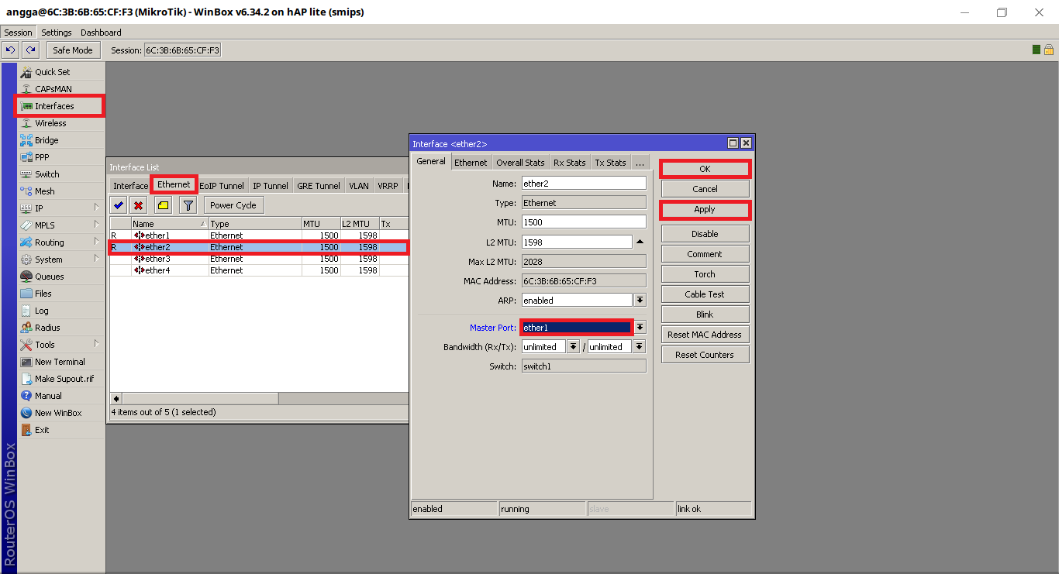The height and width of the screenshot is (574, 1059).
Task: Open the PPP sidebar entry
Action: [60, 157]
